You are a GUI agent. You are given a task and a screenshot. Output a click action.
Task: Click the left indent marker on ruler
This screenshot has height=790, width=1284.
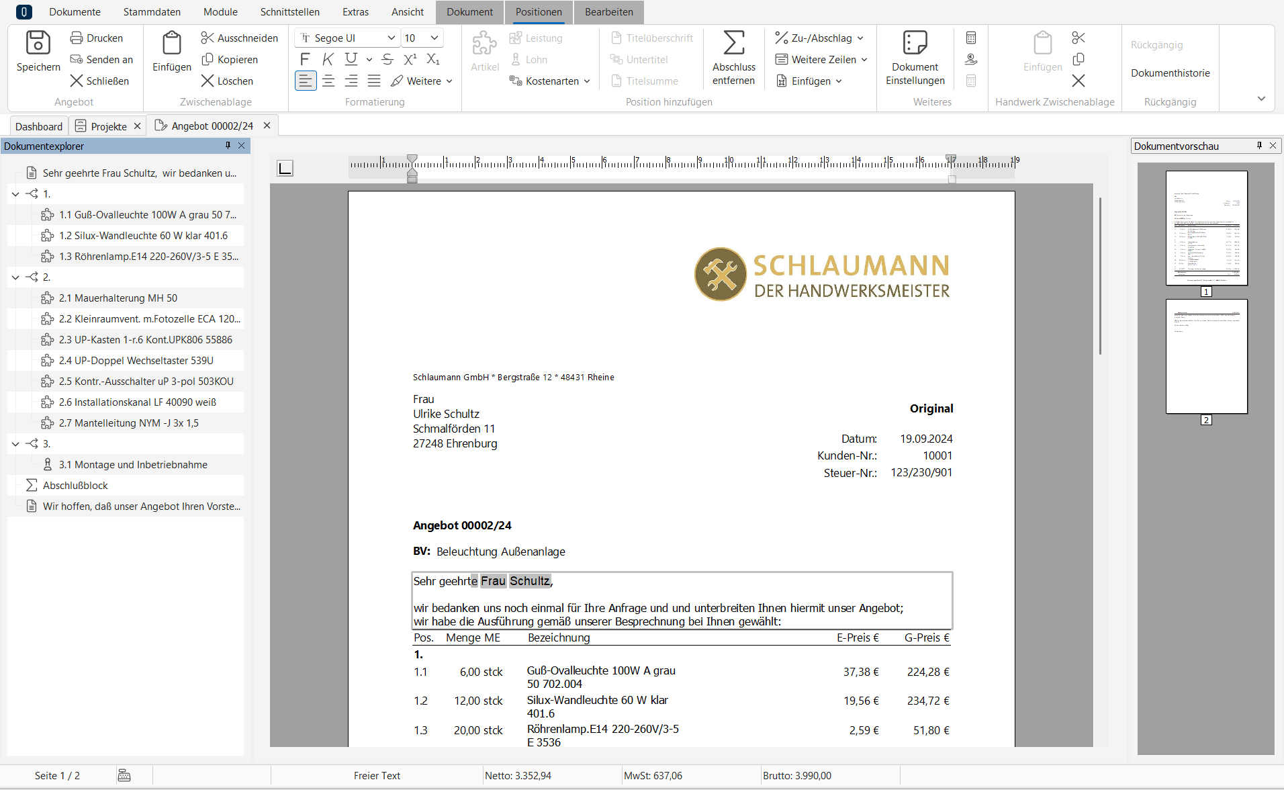point(412,176)
